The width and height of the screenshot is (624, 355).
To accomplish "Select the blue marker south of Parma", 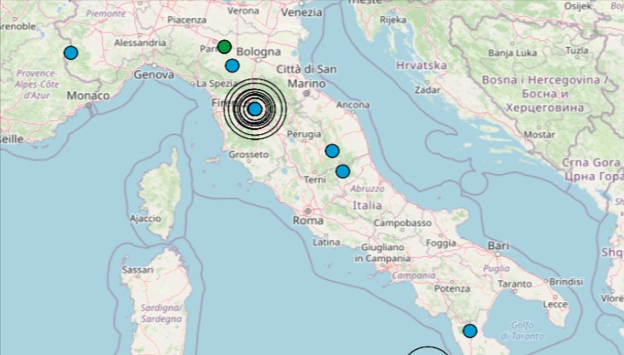I will tap(232, 65).
